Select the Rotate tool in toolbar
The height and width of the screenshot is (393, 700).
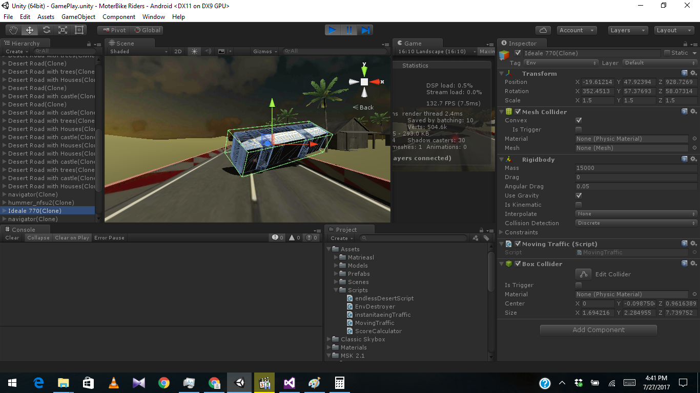click(x=46, y=30)
